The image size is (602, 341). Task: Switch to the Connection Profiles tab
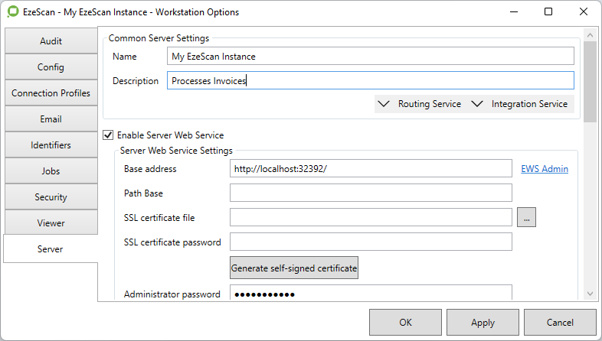tap(51, 93)
